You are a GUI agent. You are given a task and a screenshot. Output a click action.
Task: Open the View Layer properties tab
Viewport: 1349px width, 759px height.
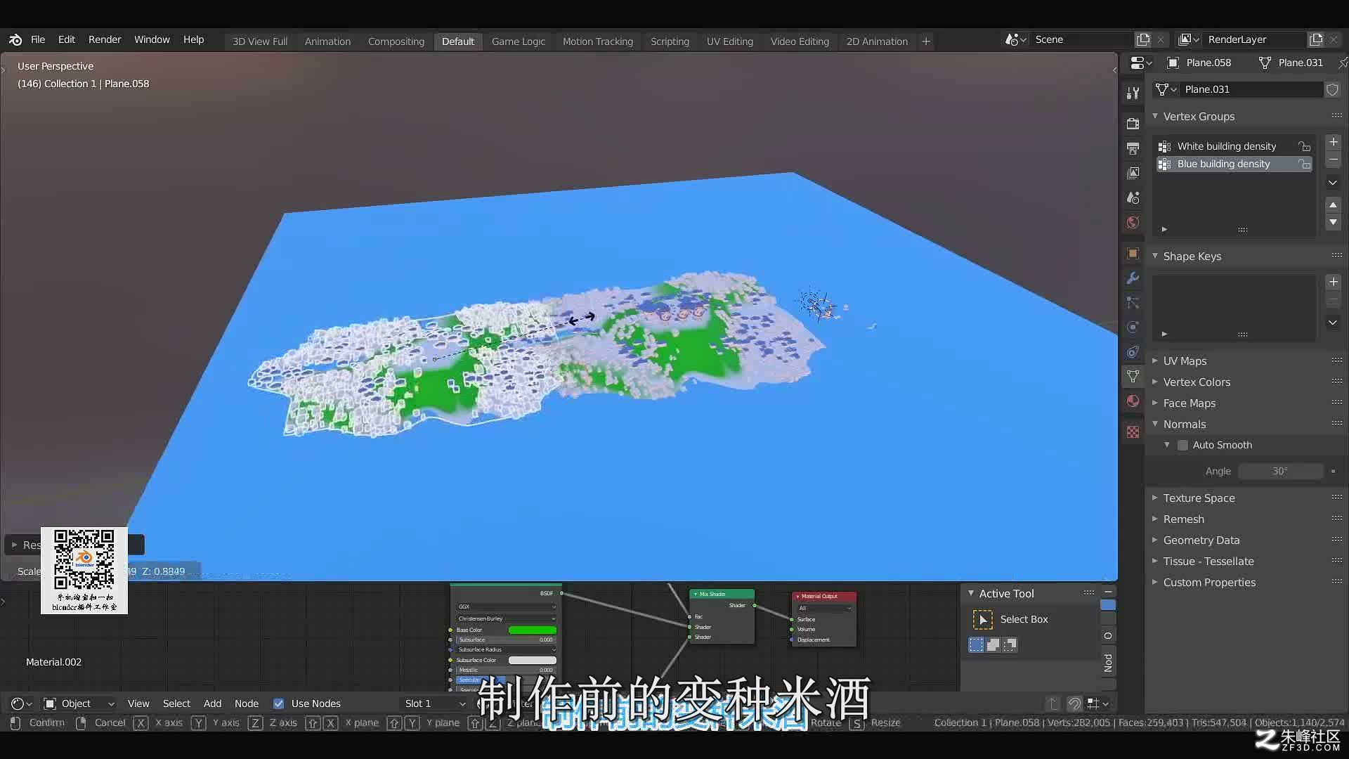pos(1133,173)
